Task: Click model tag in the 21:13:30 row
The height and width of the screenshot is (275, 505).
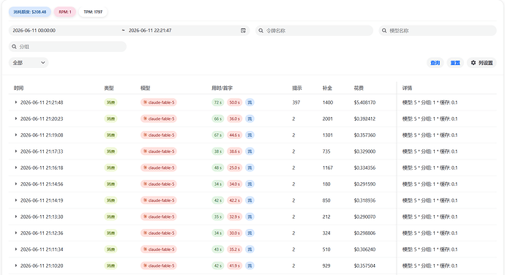Action: click(x=159, y=216)
